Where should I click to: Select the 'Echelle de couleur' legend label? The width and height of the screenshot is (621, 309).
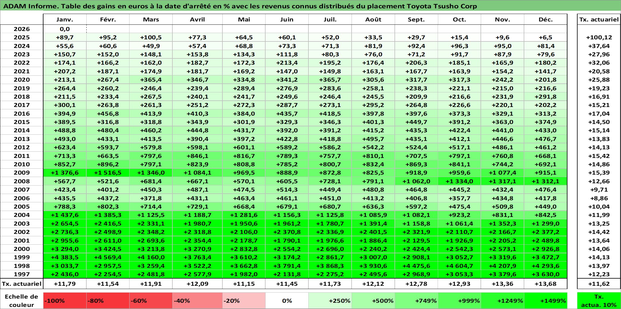[21, 301]
